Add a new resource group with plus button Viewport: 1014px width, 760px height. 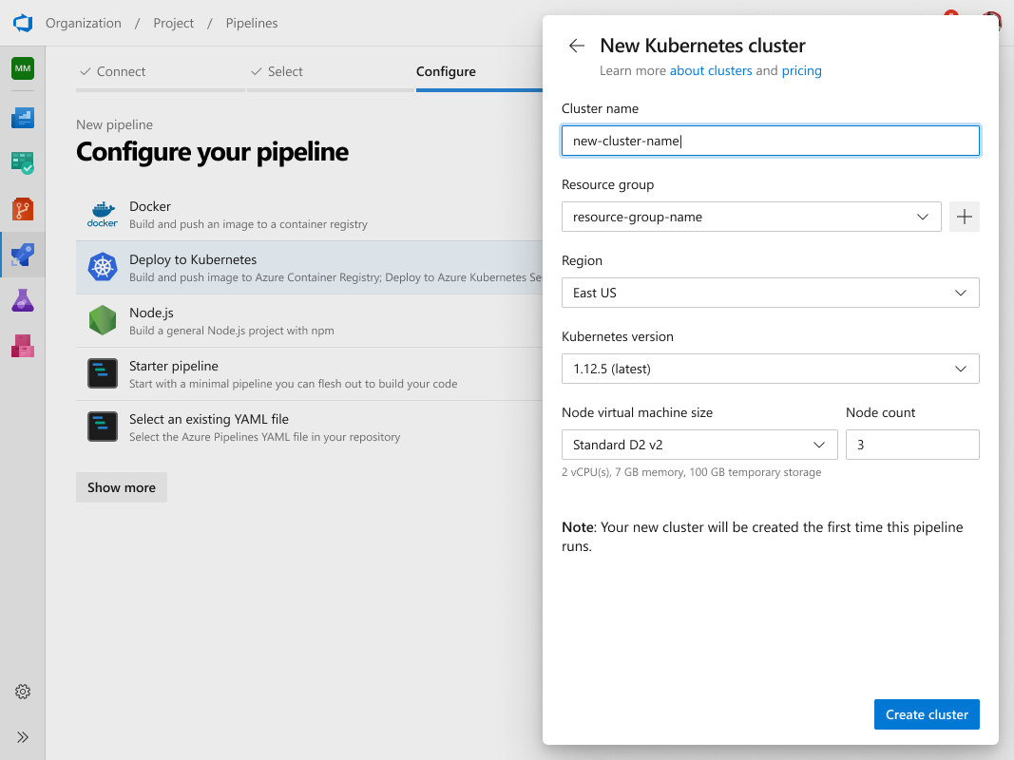coord(964,217)
